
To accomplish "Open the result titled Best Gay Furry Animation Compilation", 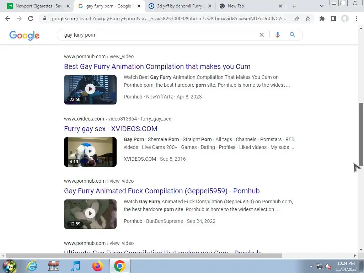I will (157, 66).
